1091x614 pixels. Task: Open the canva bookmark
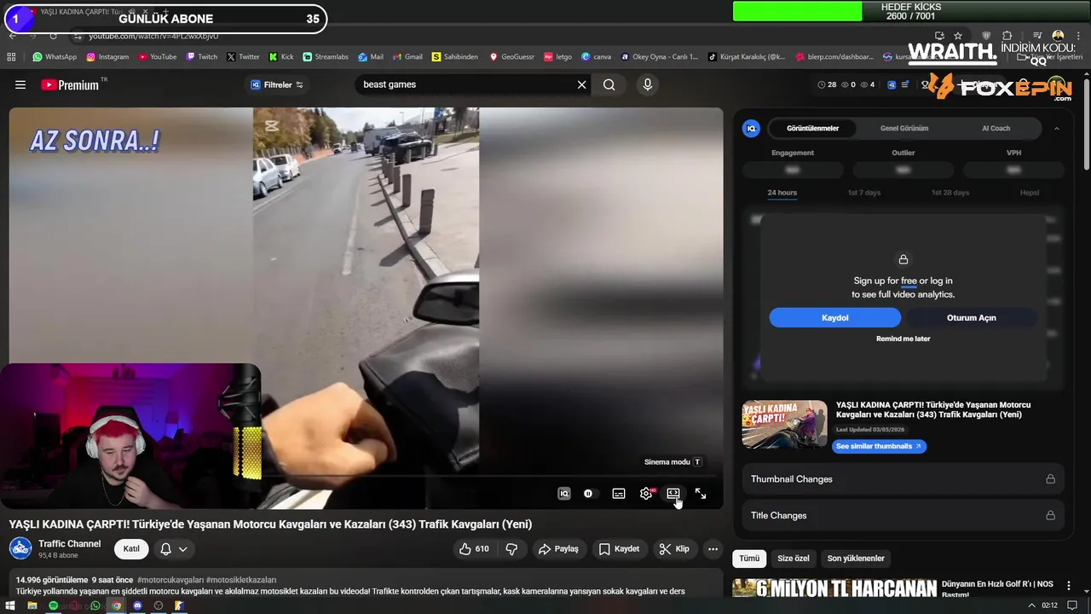click(x=596, y=57)
